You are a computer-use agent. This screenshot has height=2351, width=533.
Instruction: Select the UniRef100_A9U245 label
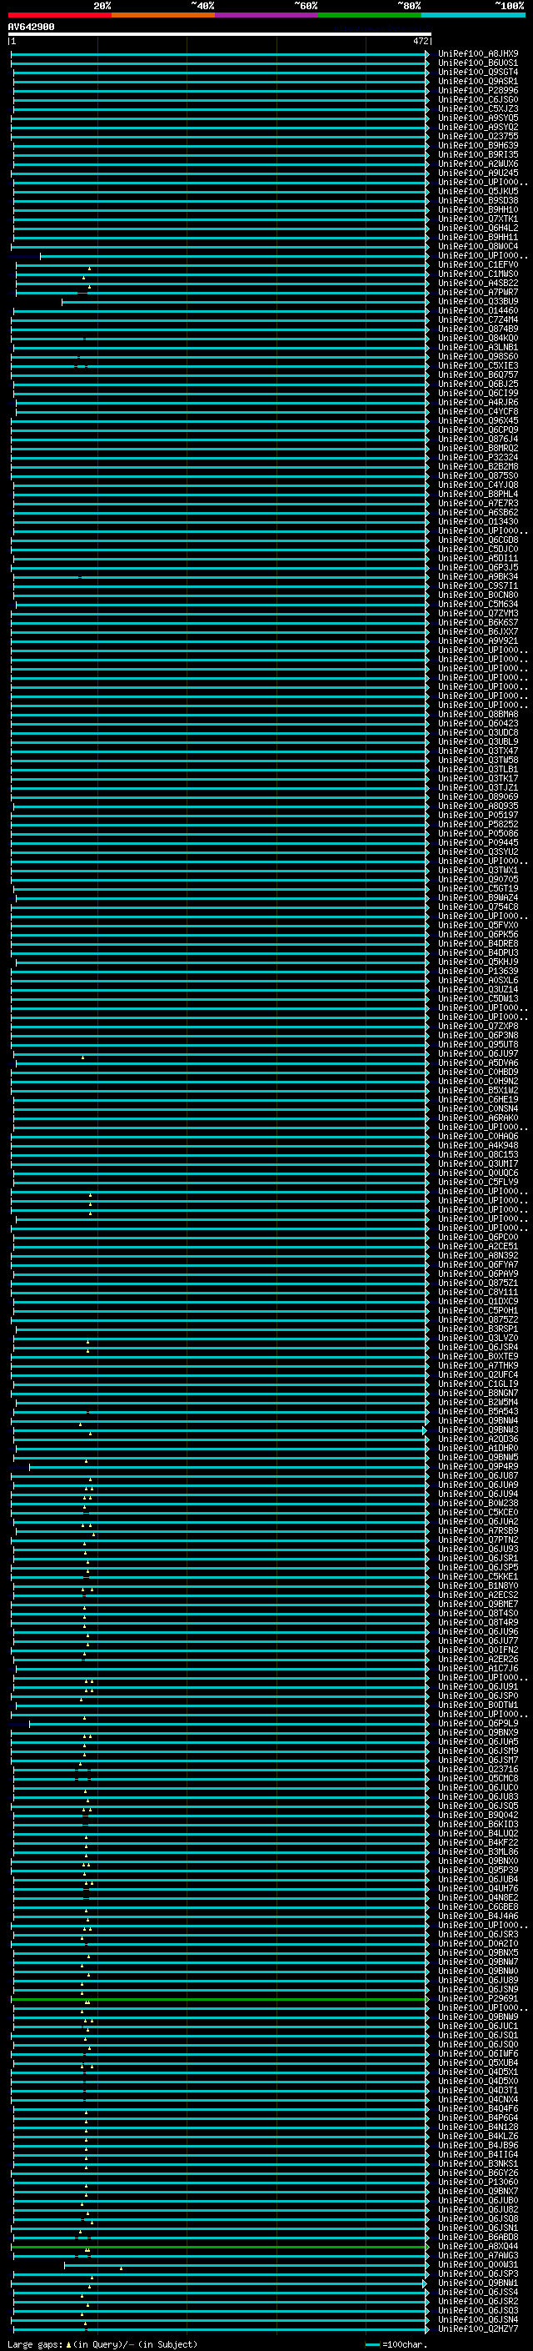(x=477, y=173)
